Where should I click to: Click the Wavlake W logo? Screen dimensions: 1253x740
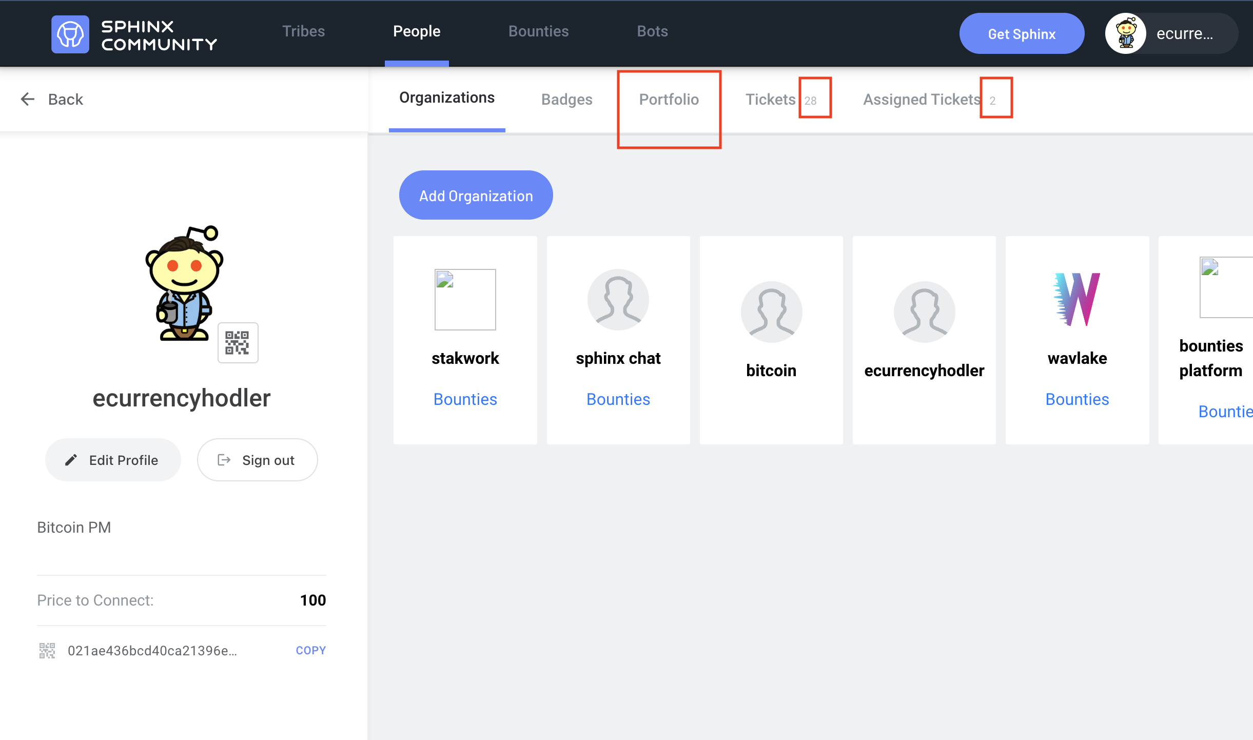pyautogui.click(x=1076, y=300)
